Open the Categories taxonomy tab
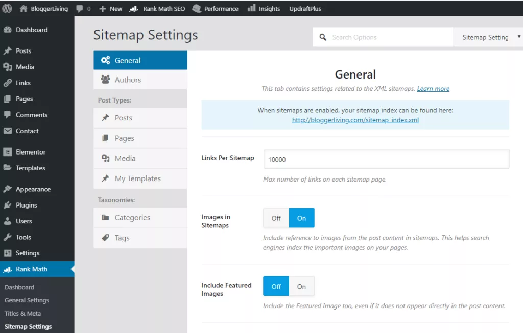This screenshot has width=523, height=333. pyautogui.click(x=140, y=218)
